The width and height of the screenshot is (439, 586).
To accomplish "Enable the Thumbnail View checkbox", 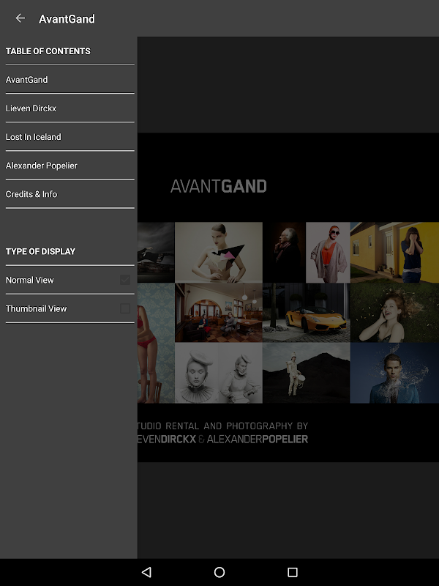I will click(125, 308).
